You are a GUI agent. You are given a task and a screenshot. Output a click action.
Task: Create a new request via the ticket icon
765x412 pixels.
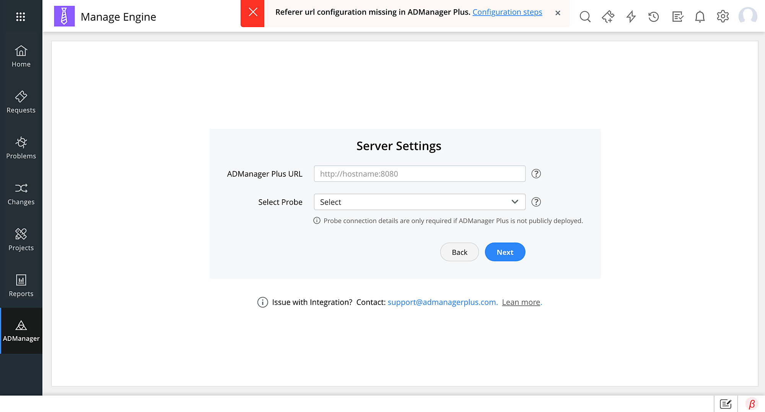[x=608, y=16]
